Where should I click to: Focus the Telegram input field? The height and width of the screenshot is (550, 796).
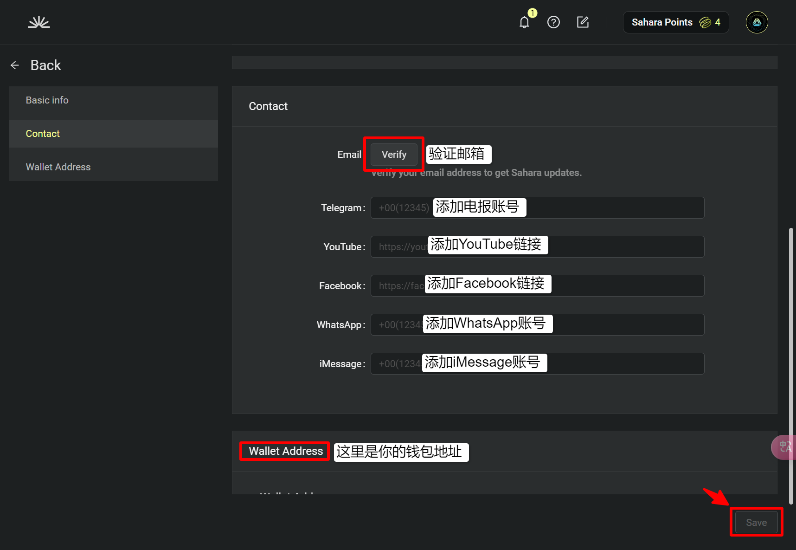[612, 208]
